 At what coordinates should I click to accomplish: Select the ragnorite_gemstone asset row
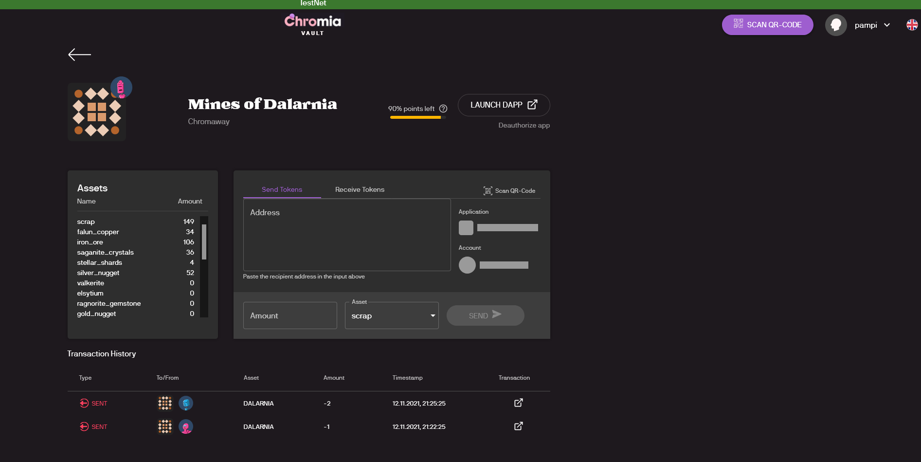[136, 303]
